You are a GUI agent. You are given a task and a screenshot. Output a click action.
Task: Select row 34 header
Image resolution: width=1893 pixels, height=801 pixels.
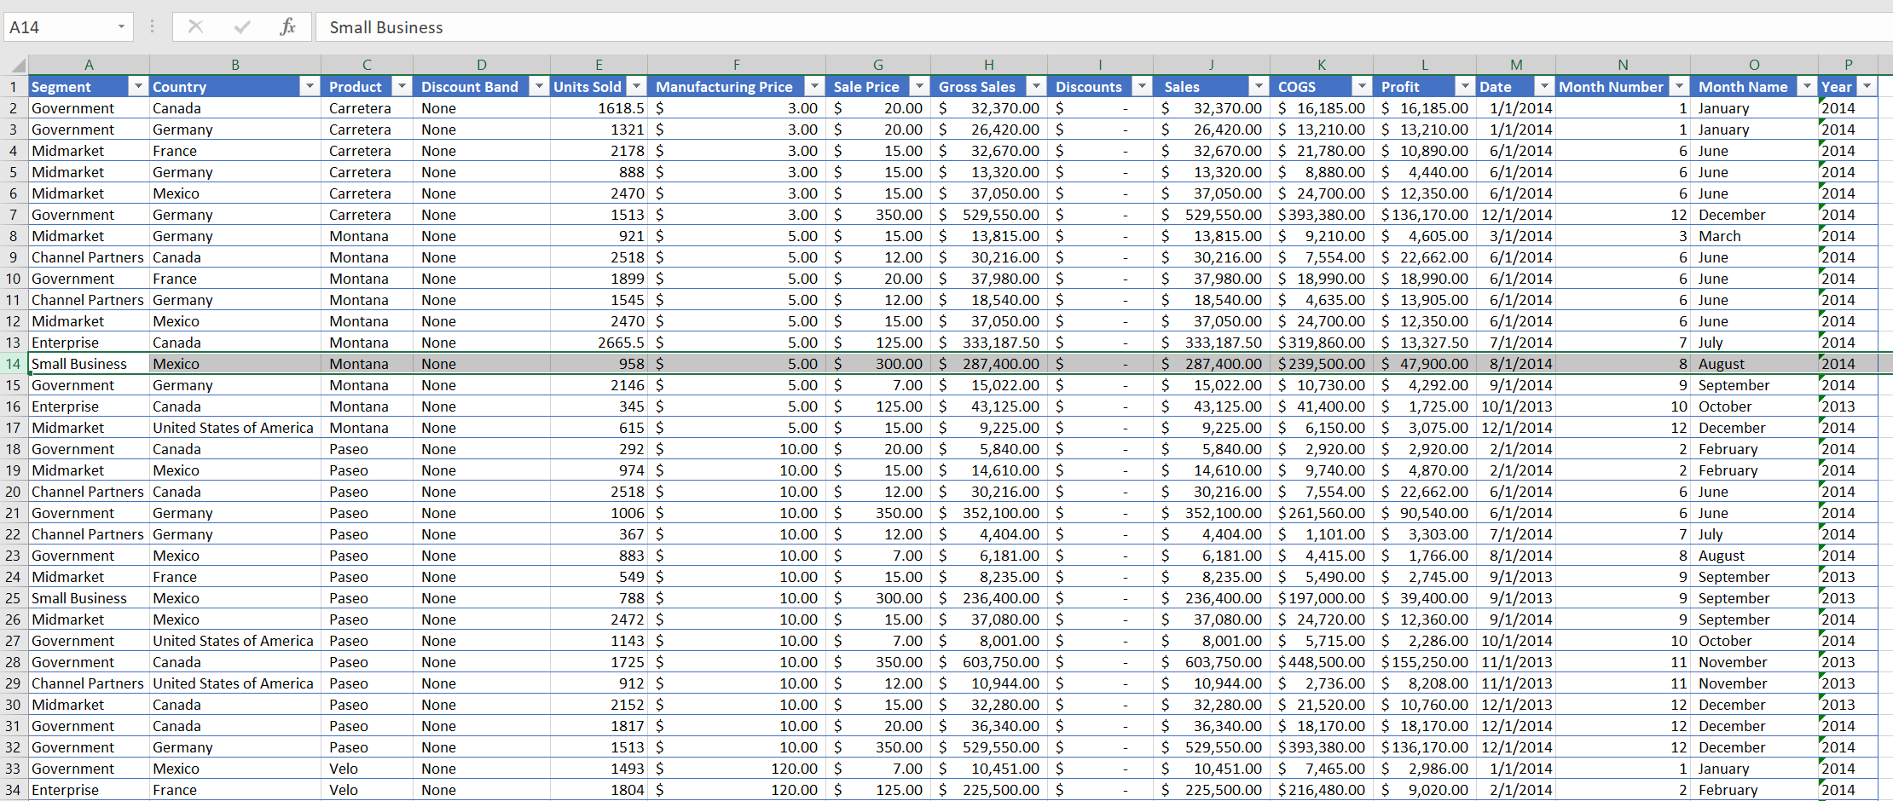(14, 790)
